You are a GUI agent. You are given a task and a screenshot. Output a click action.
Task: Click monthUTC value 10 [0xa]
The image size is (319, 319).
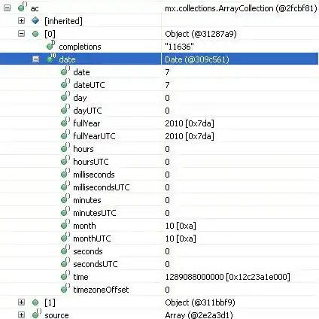181,238
